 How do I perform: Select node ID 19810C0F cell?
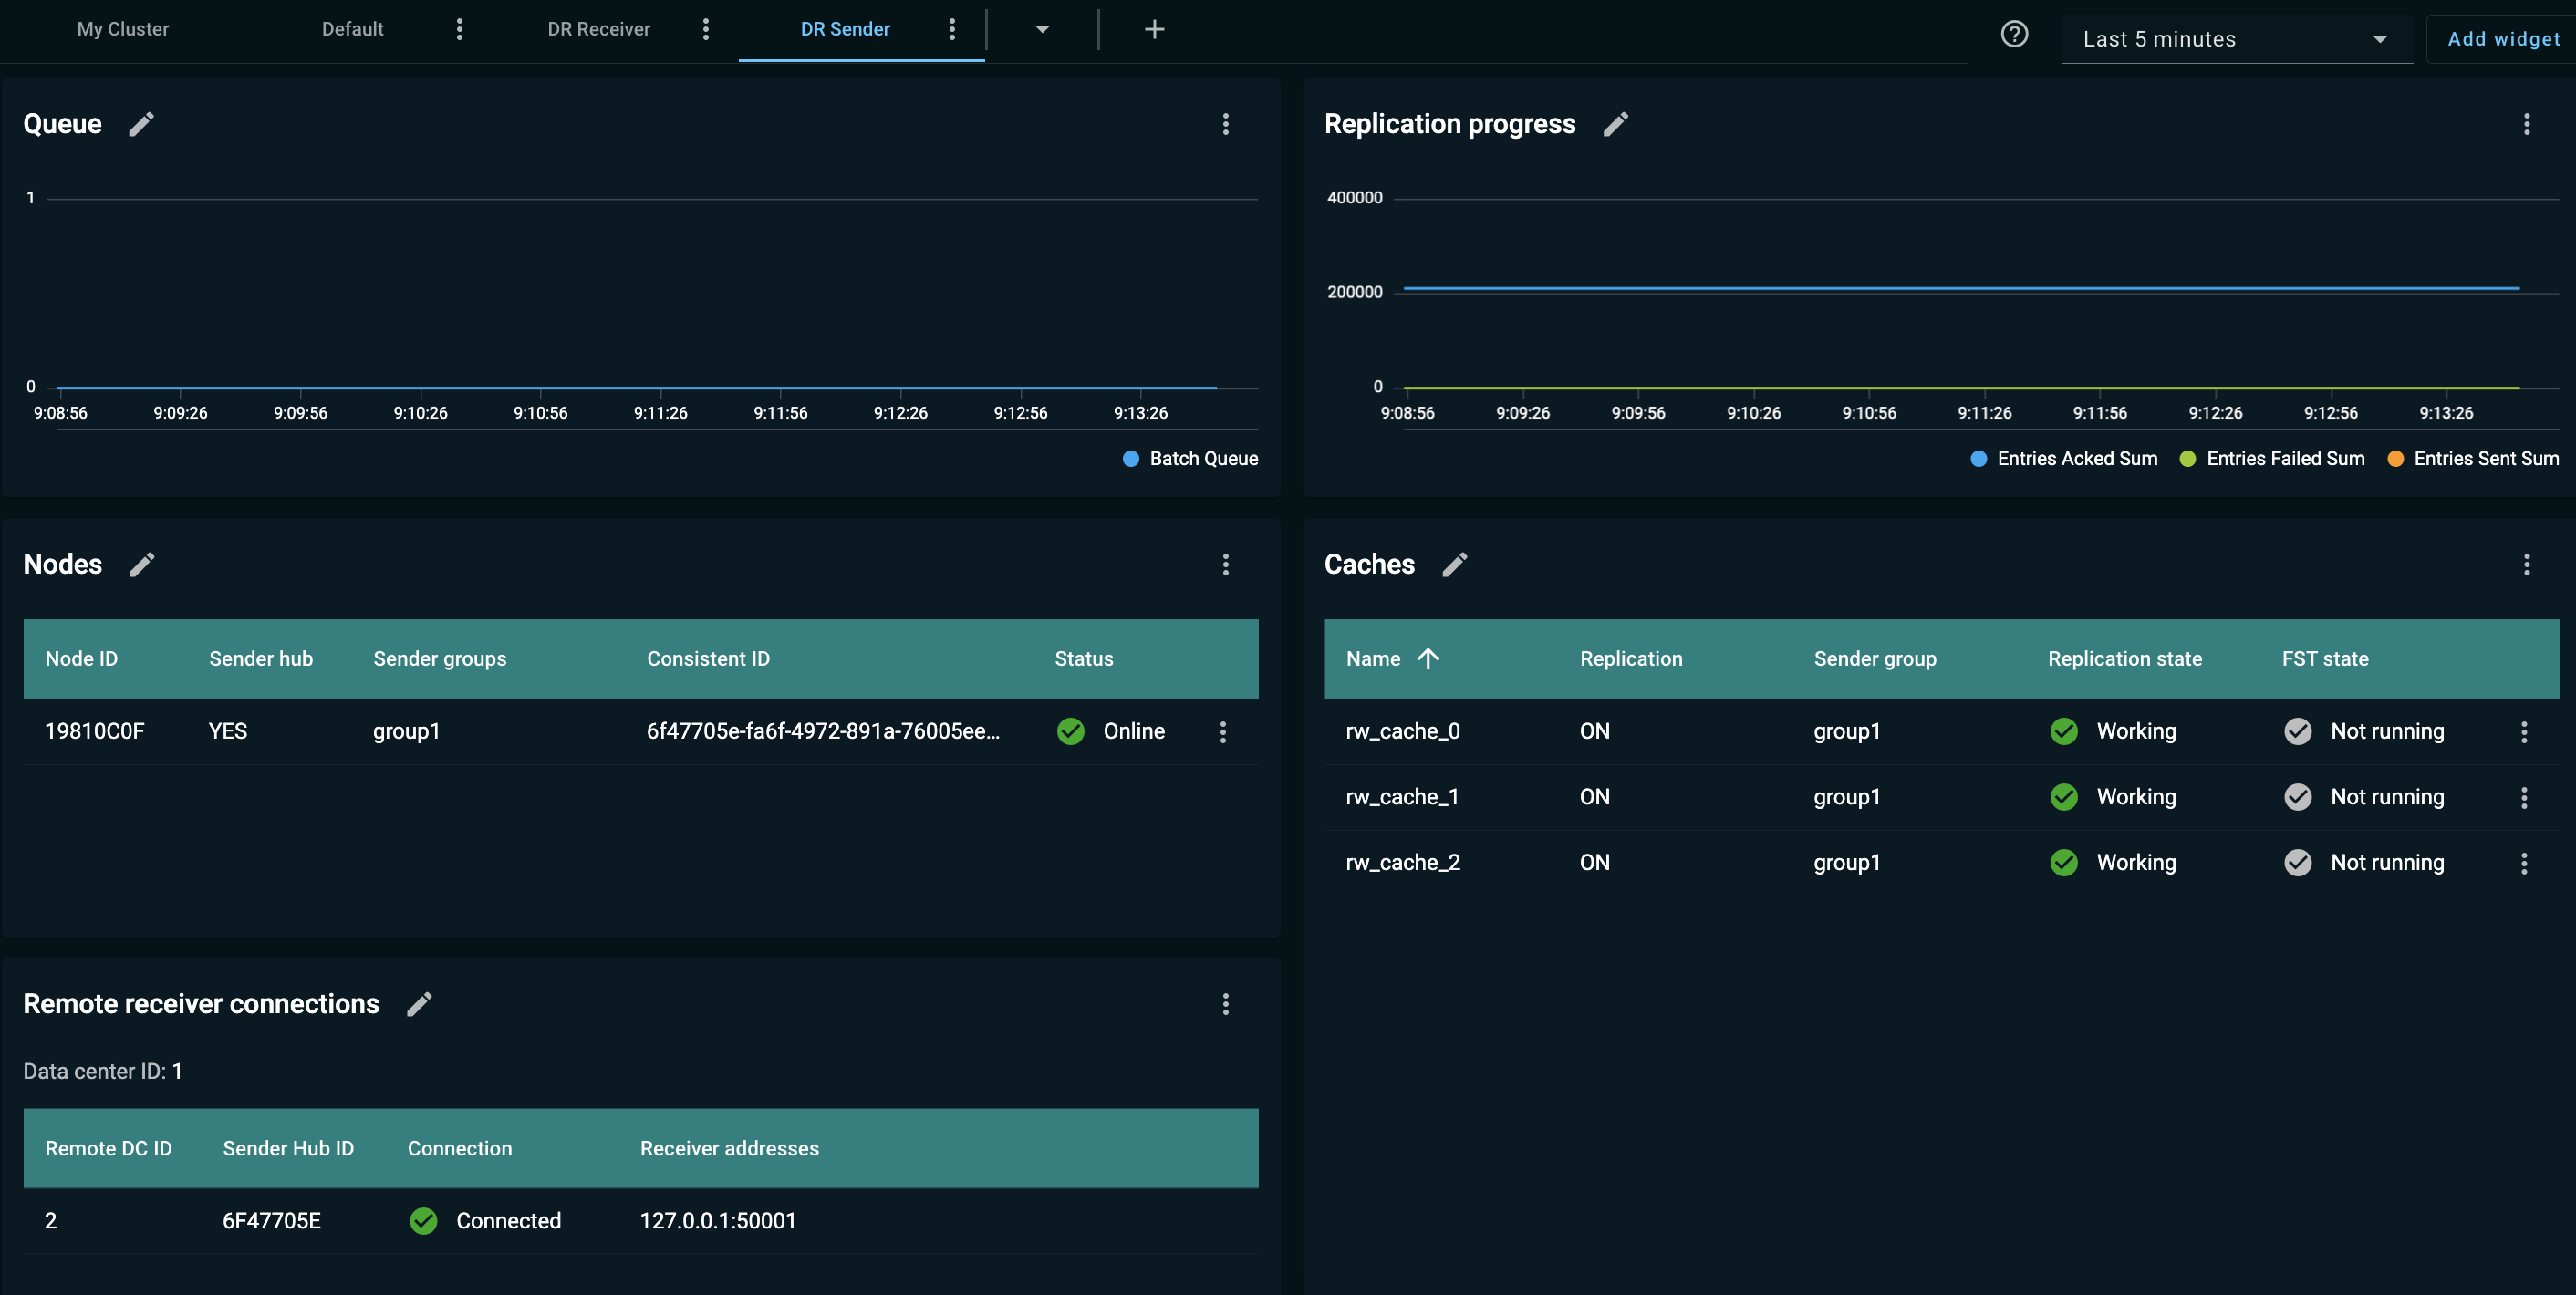tap(94, 731)
